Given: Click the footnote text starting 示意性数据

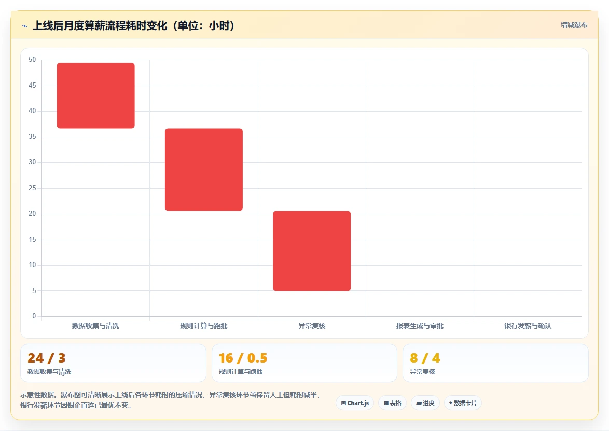Looking at the screenshot, I should (x=170, y=400).
